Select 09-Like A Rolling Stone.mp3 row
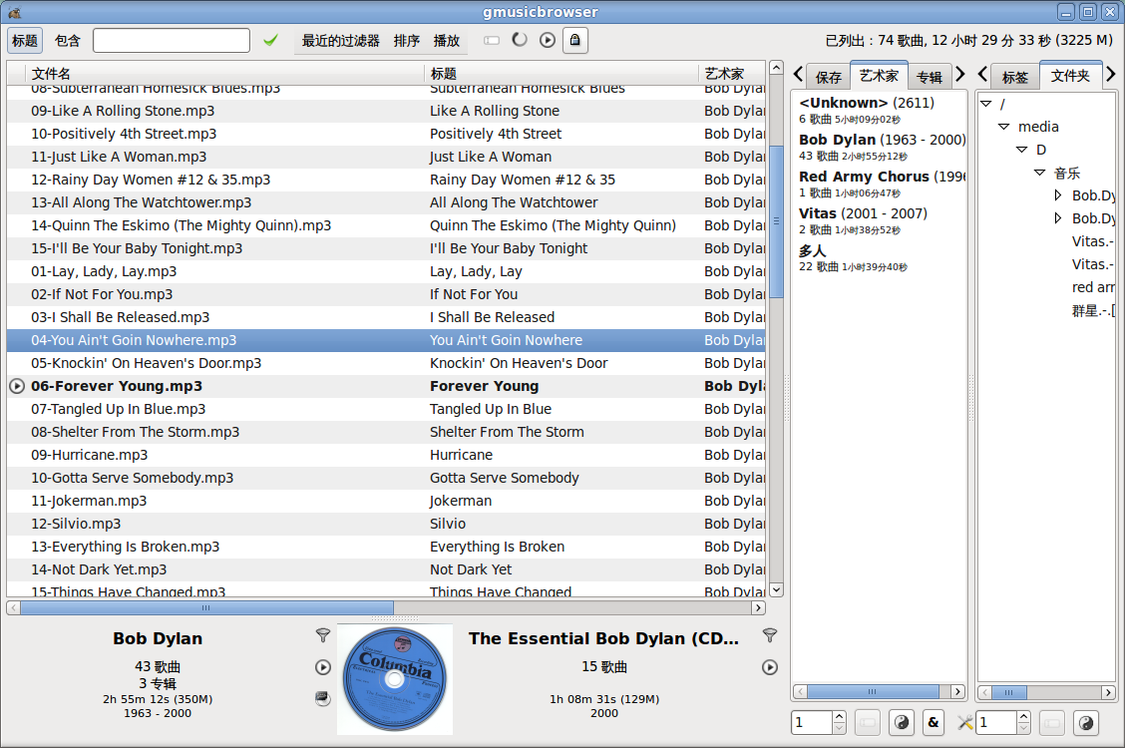Screen dimensions: 1125x748 pos(386,111)
